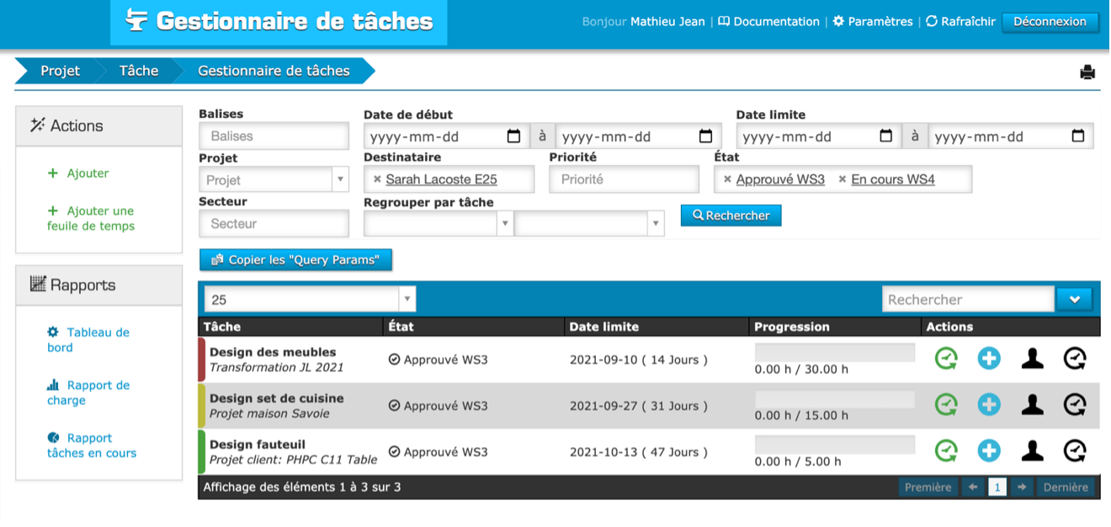Click person icon for Design fauteuil row
This screenshot has height=527, width=1111.
click(1032, 451)
